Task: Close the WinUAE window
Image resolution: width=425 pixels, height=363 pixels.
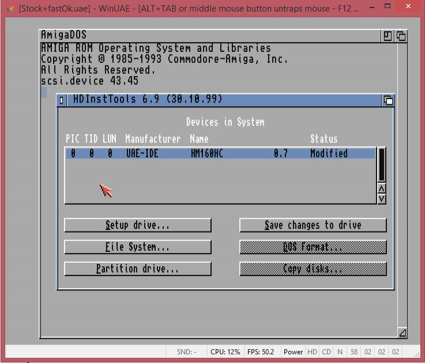Action: coord(408,6)
